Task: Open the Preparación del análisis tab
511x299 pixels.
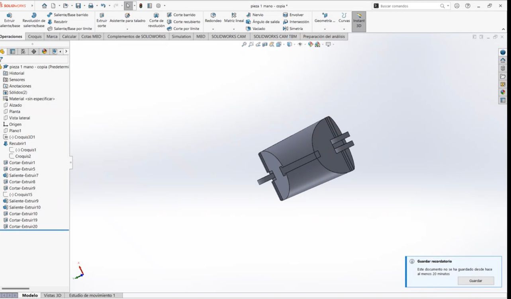Action: 324,37
